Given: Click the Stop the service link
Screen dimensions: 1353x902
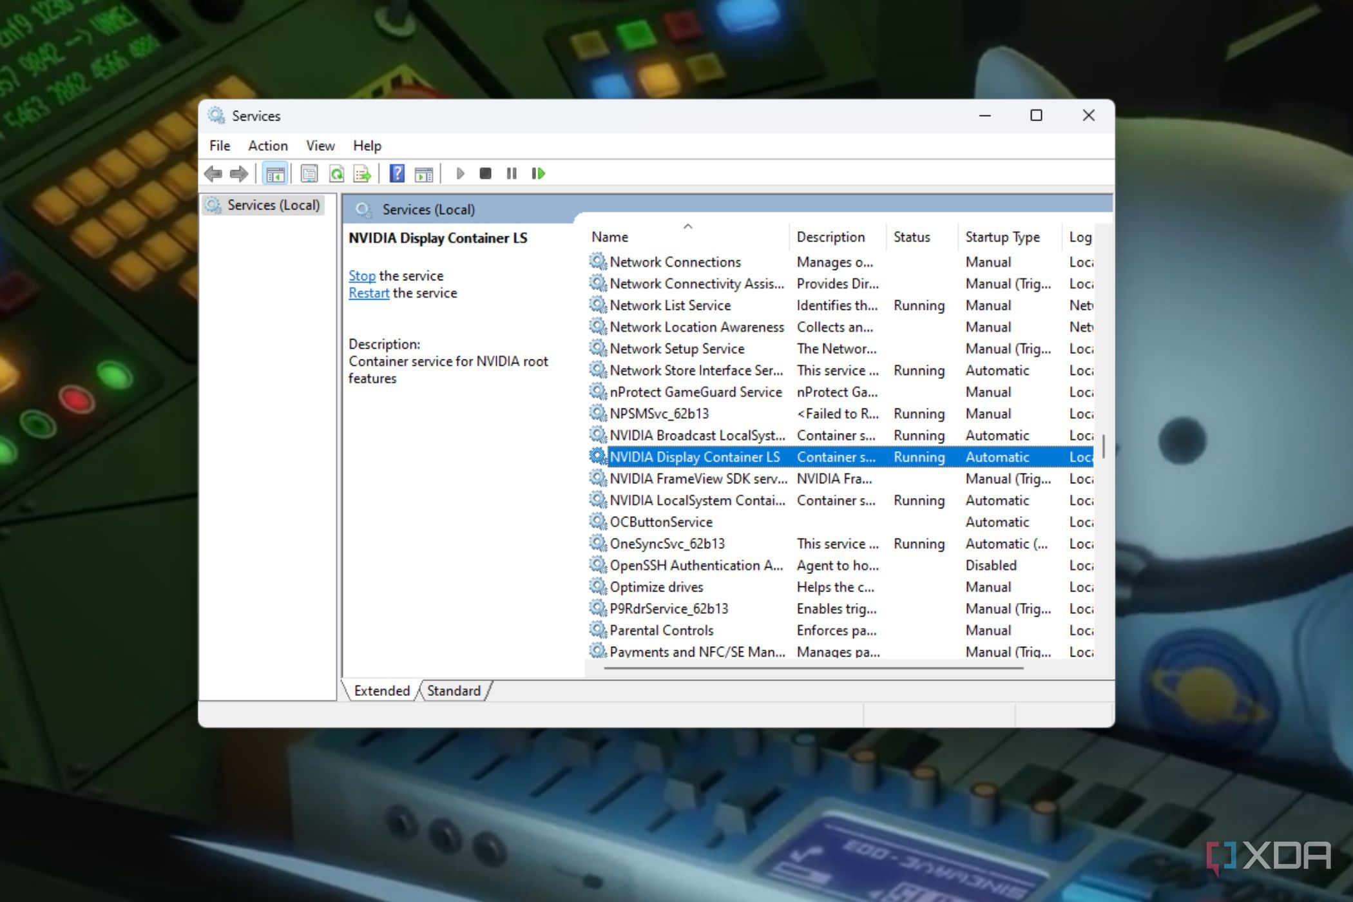Looking at the screenshot, I should [x=361, y=276].
